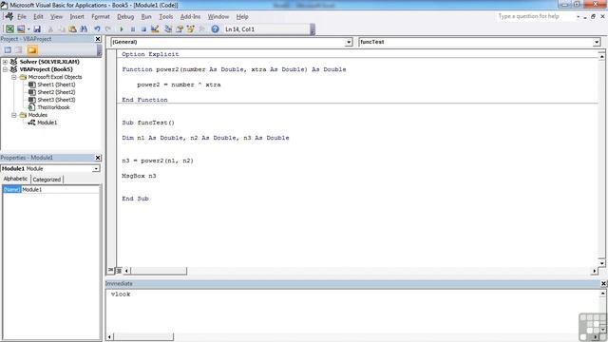Select Module1 in the Modules folder
This screenshot has width=608, height=342.
pyautogui.click(x=47, y=123)
